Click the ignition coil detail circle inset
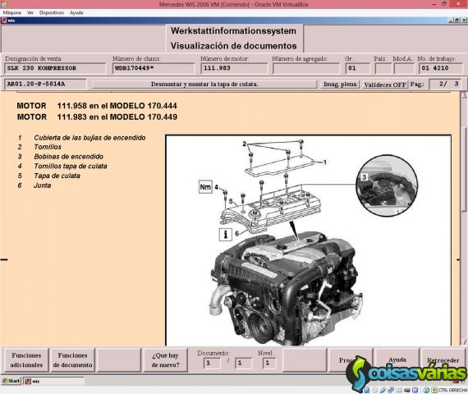The height and width of the screenshot is (394, 468). tap(387, 186)
